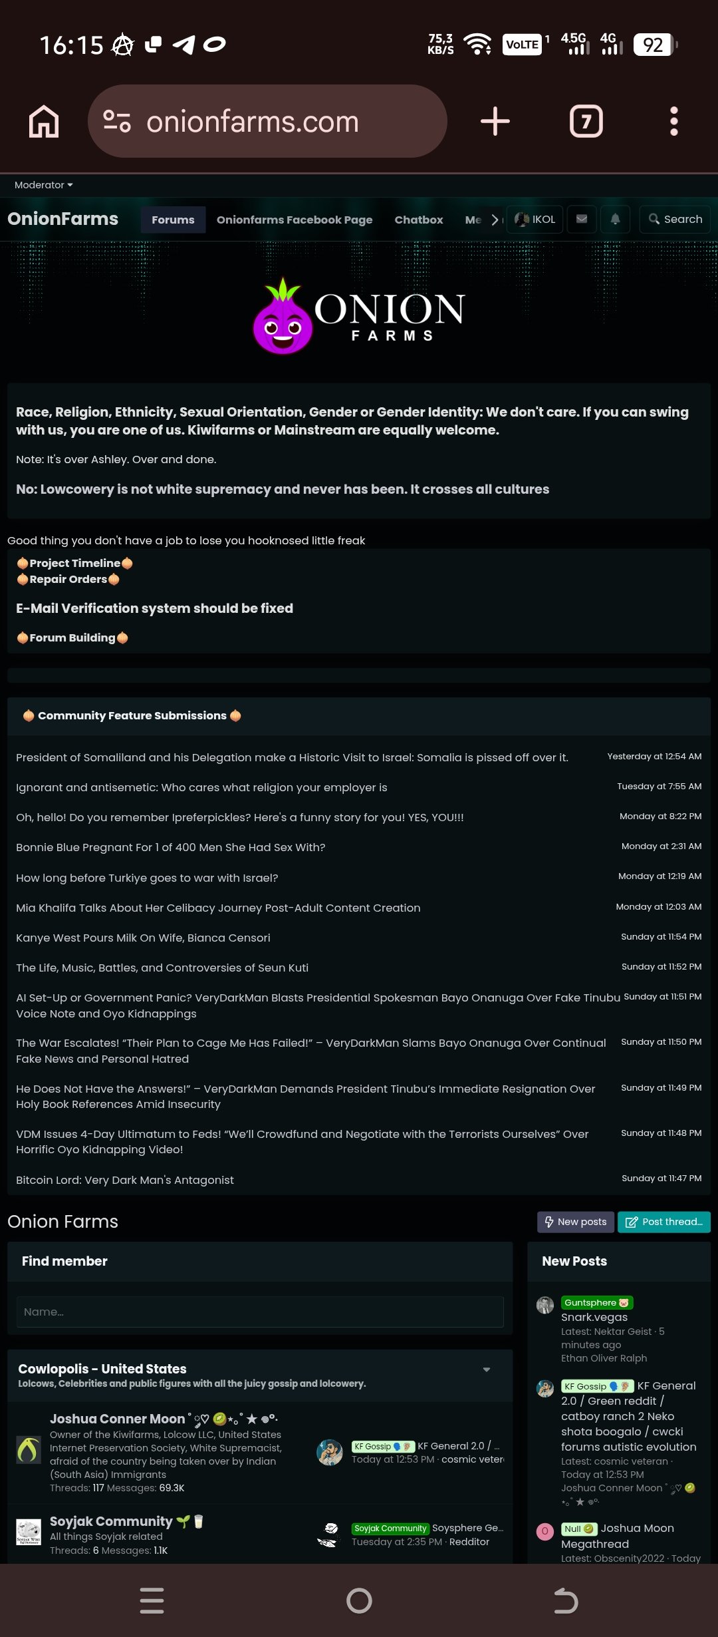The image size is (718, 1637).
Task: Open the Chatbox tab
Action: click(x=419, y=220)
